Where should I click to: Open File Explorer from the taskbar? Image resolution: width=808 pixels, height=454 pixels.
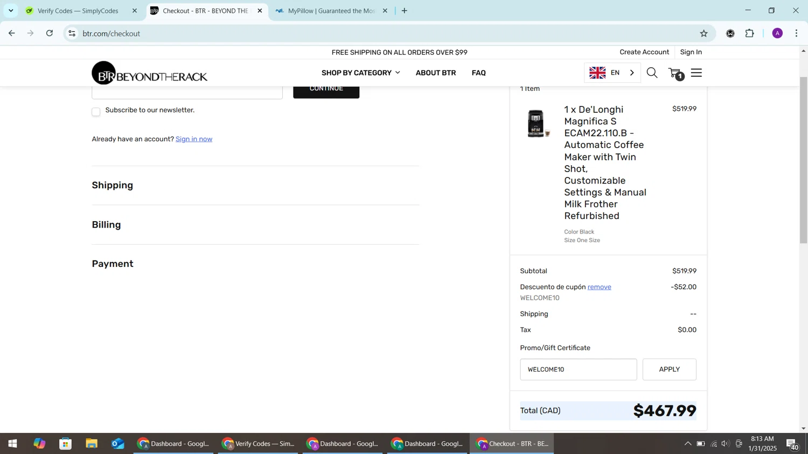[x=92, y=444]
